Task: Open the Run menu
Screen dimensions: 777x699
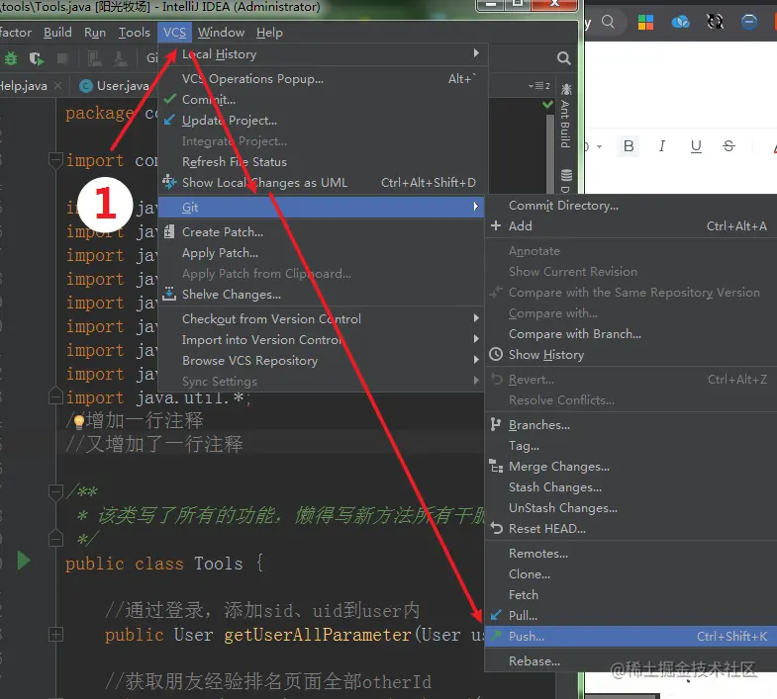Action: click(x=95, y=33)
